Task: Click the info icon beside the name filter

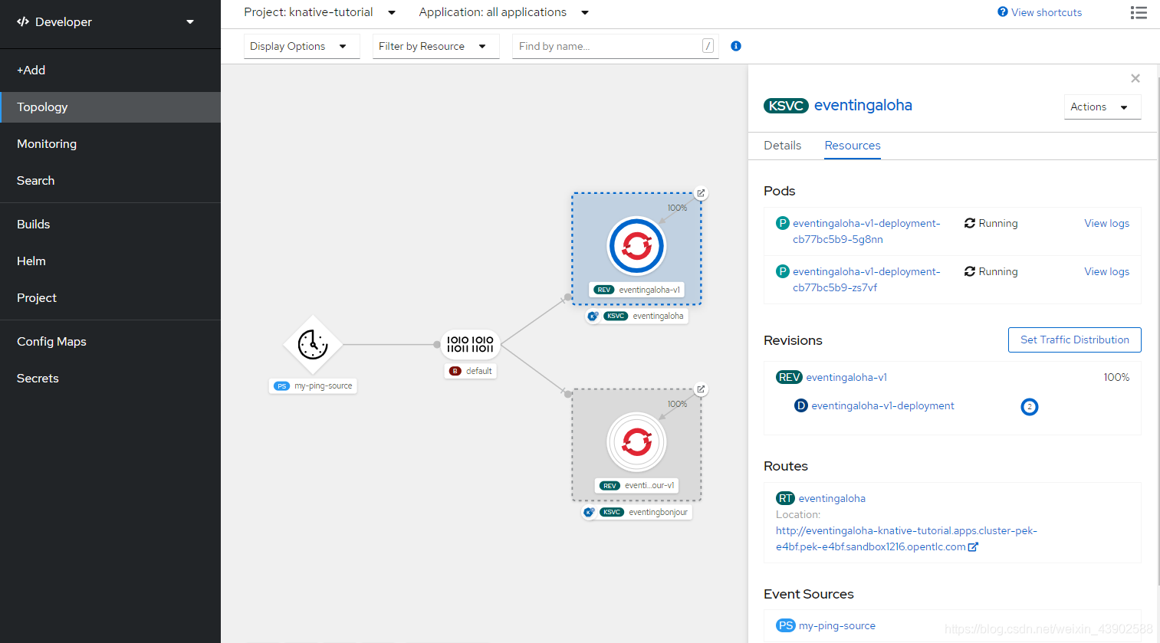Action: coord(736,46)
